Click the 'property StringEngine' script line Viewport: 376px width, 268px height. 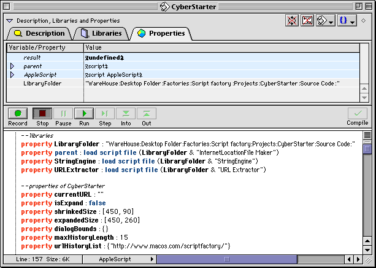[140, 161]
